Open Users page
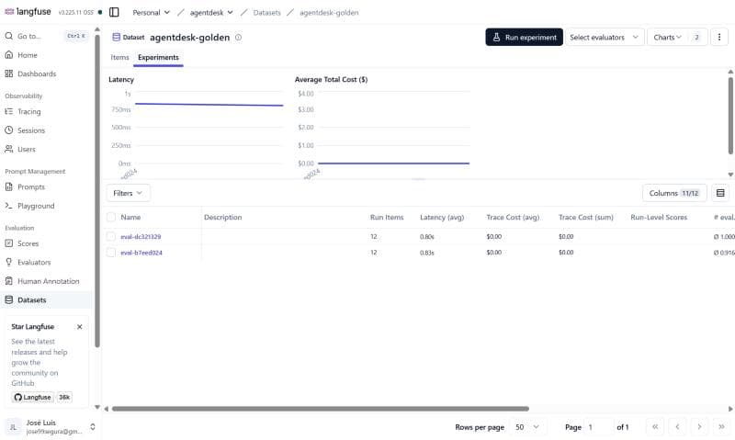The image size is (735, 440). click(27, 149)
